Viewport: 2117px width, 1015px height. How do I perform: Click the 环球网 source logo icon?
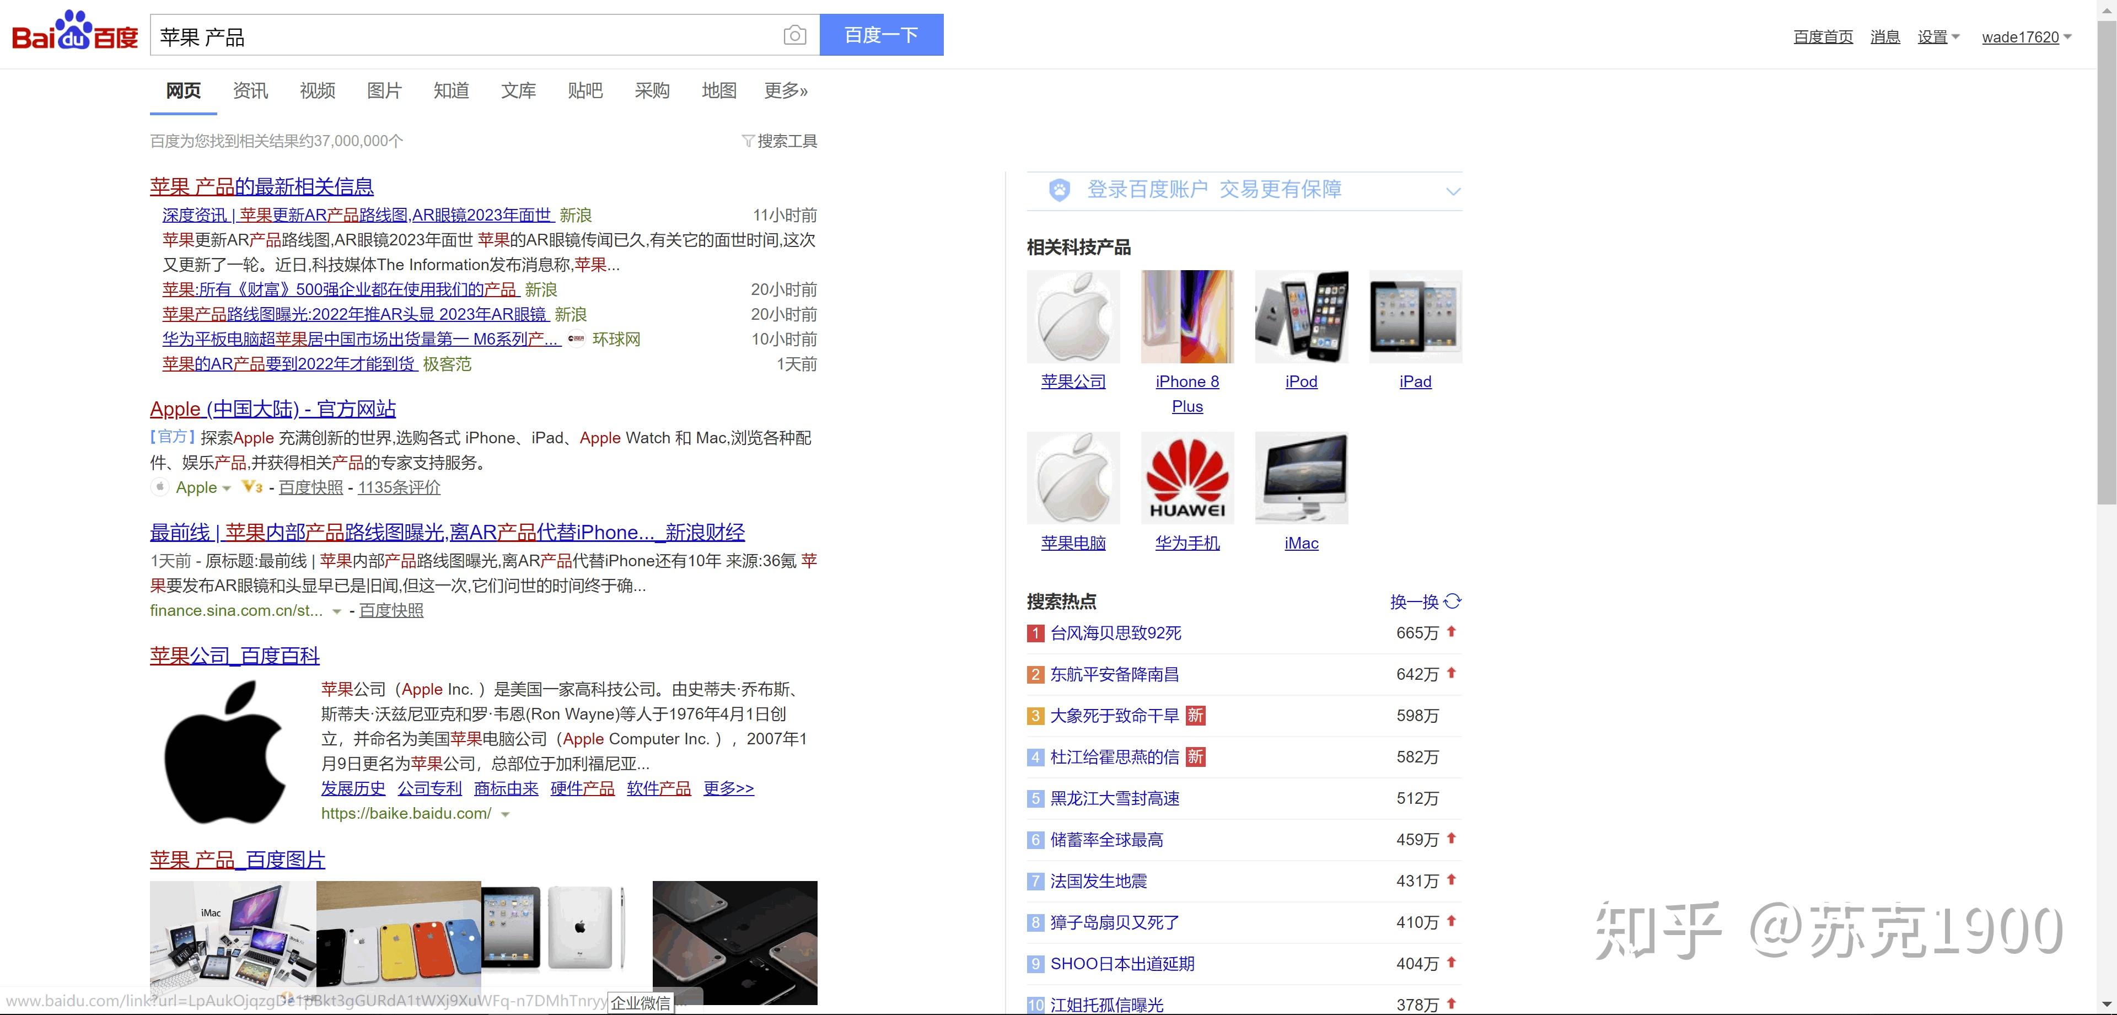pos(576,339)
